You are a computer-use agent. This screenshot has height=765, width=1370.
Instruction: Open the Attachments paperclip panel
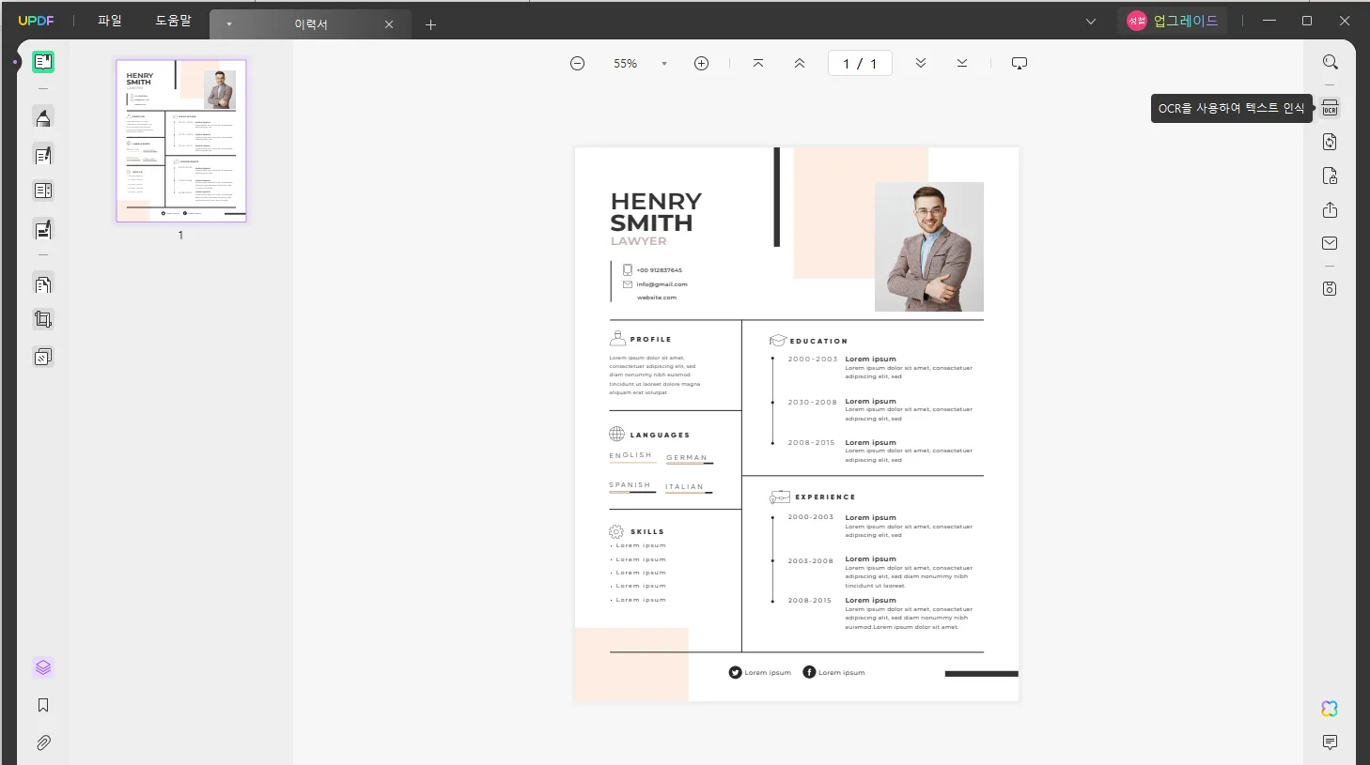43,742
